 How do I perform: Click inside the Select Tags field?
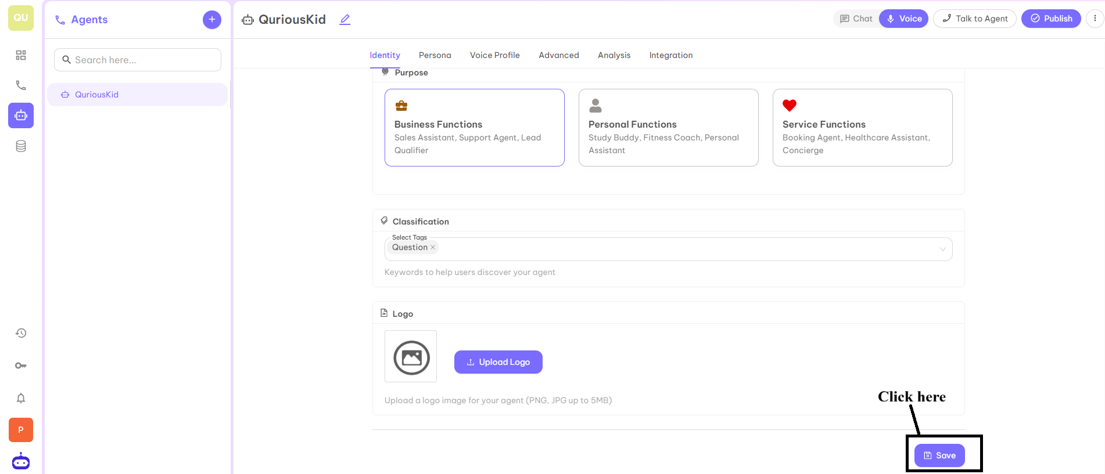coord(668,249)
